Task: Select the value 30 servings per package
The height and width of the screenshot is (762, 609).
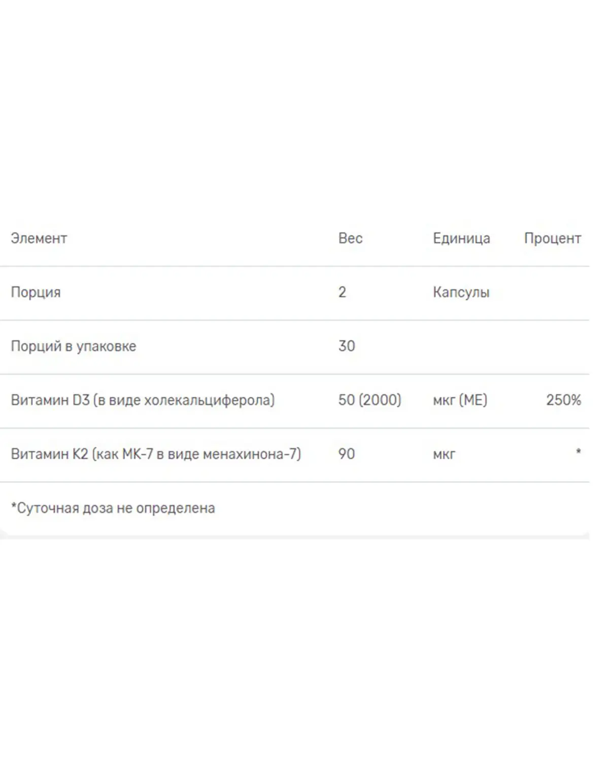Action: (x=347, y=346)
